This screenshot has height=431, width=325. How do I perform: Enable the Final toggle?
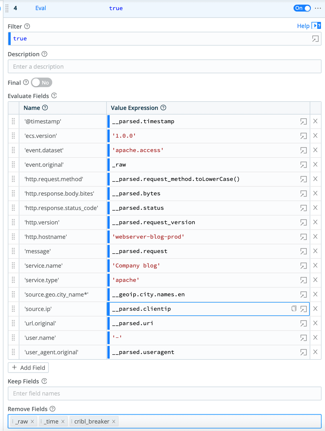tap(42, 83)
